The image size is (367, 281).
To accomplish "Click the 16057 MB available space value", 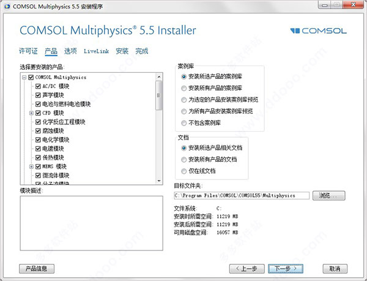I will (x=228, y=233).
